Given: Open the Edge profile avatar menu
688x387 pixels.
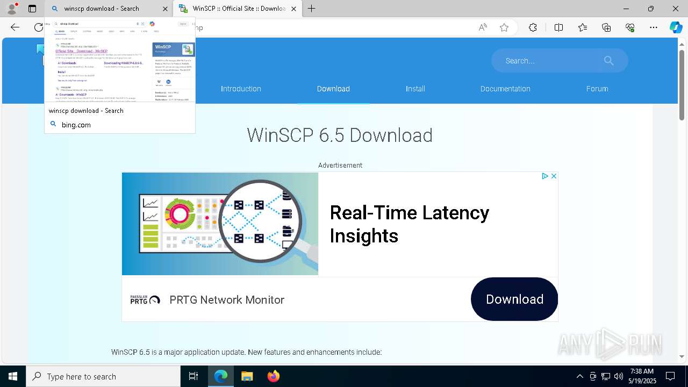Looking at the screenshot, I should pos(11,9).
